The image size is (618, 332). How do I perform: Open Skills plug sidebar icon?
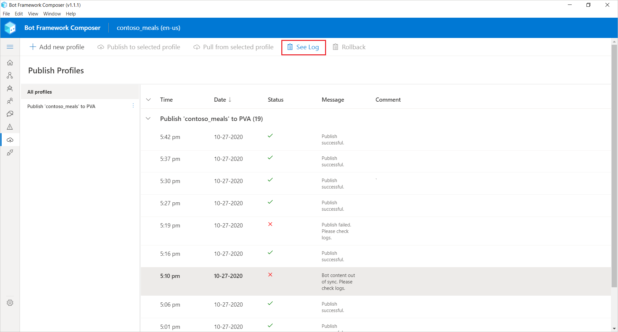(x=10, y=152)
